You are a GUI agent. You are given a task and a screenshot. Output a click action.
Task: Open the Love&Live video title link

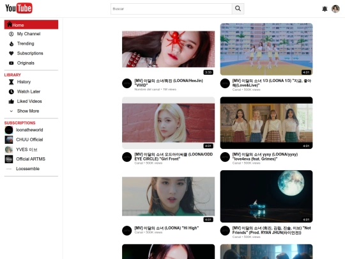(x=272, y=83)
